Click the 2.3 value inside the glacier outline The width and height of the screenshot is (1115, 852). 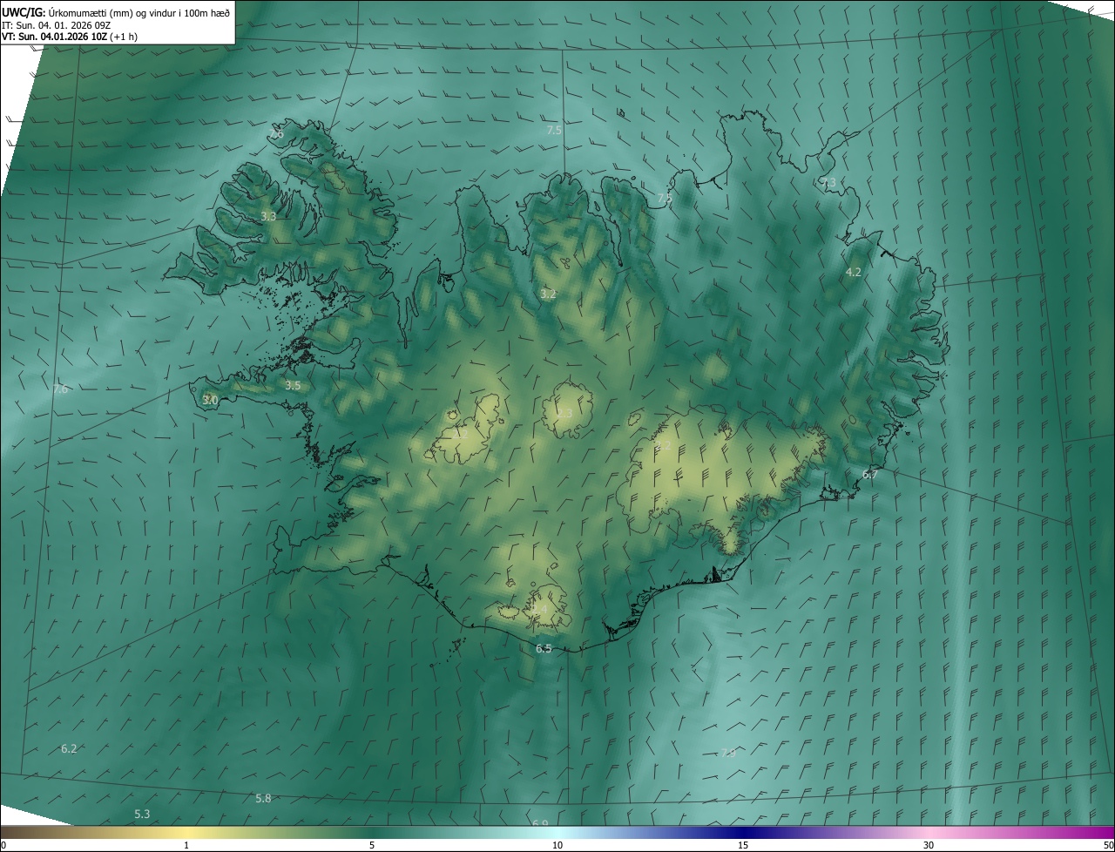[564, 414]
